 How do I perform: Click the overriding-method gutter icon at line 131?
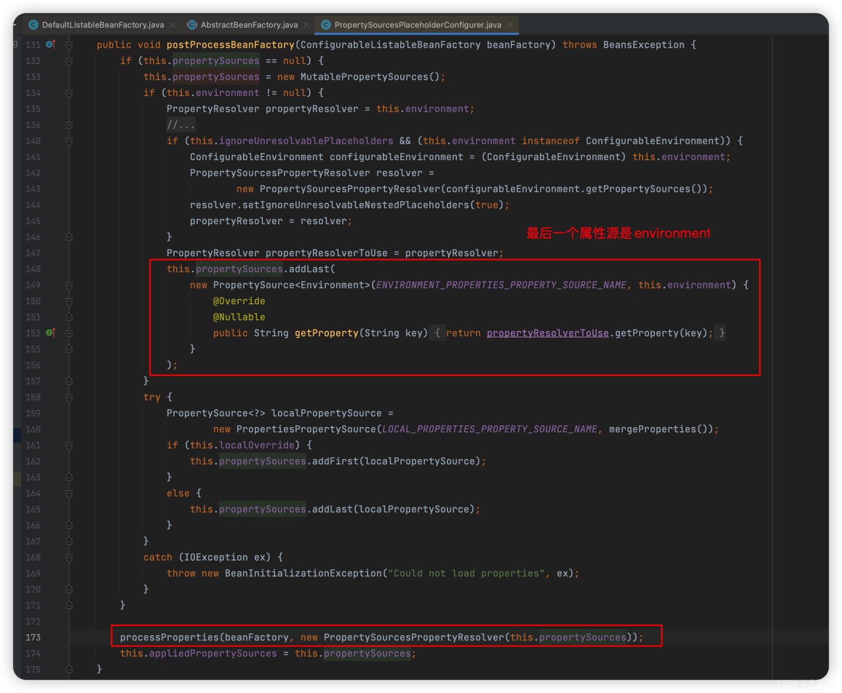click(x=51, y=44)
